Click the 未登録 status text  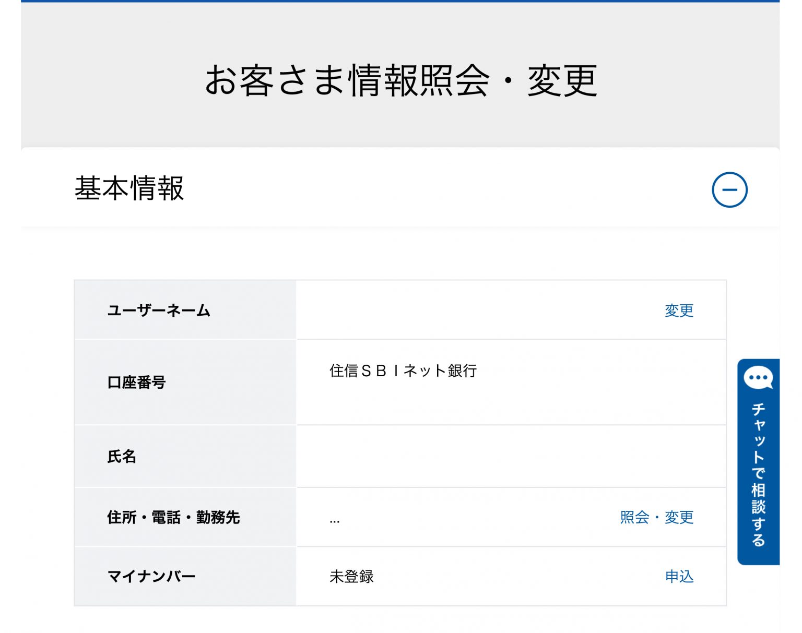pyautogui.click(x=351, y=576)
